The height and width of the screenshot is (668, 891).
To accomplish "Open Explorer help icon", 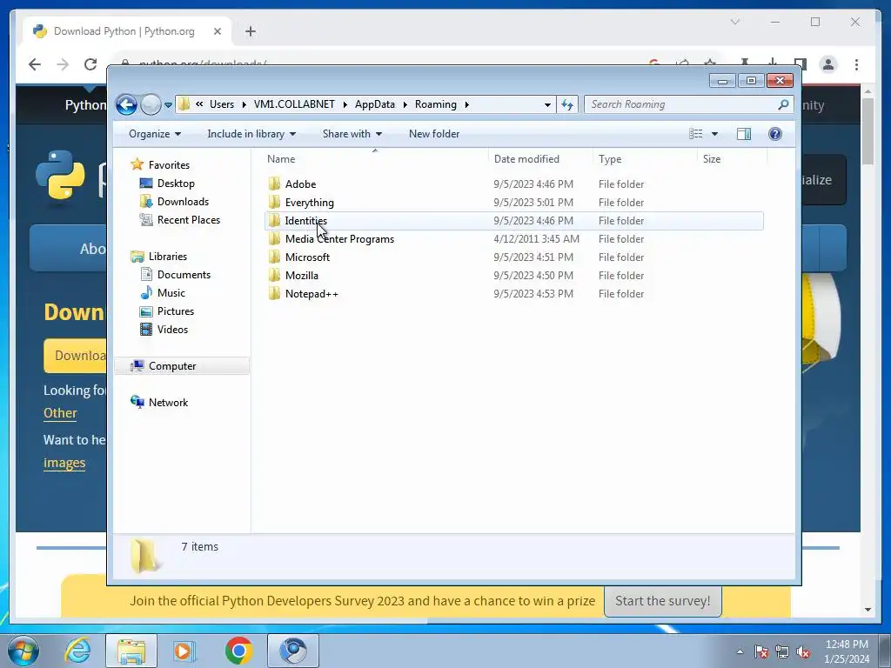I will click(x=775, y=134).
